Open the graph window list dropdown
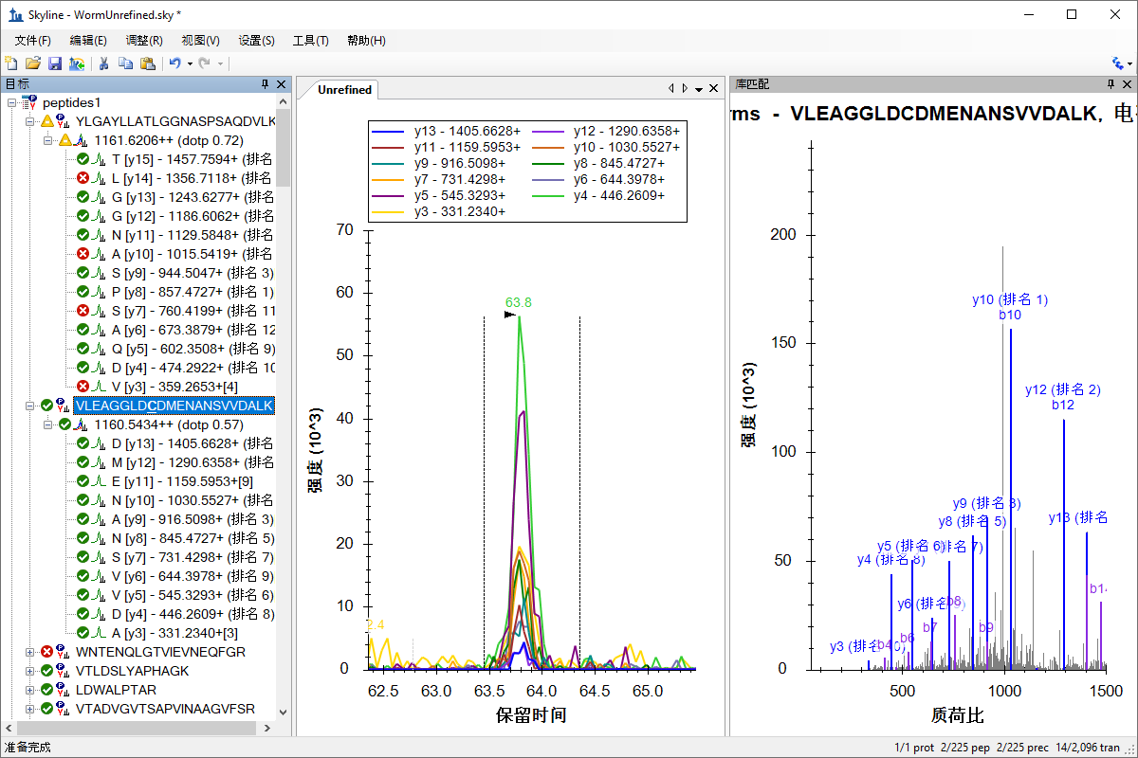Image resolution: width=1138 pixels, height=758 pixels. (699, 88)
